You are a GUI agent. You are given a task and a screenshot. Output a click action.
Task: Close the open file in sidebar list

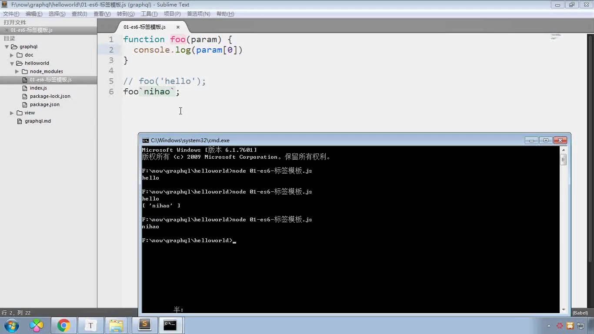click(6, 30)
